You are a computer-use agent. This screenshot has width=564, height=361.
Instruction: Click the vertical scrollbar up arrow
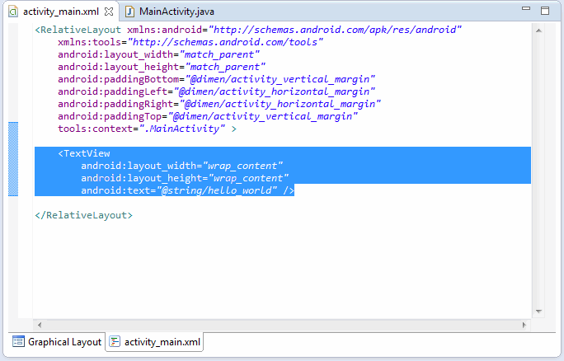click(x=538, y=30)
